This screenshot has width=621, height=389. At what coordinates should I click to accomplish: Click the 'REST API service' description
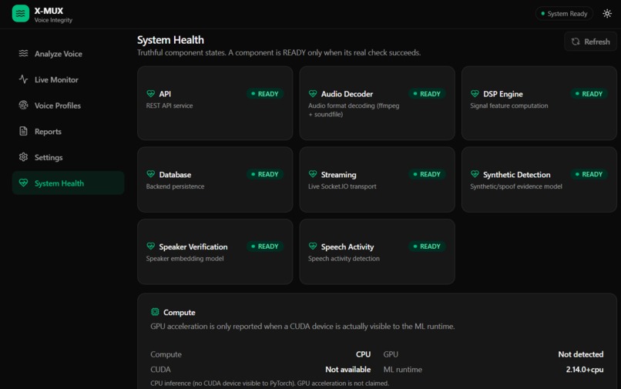click(170, 106)
